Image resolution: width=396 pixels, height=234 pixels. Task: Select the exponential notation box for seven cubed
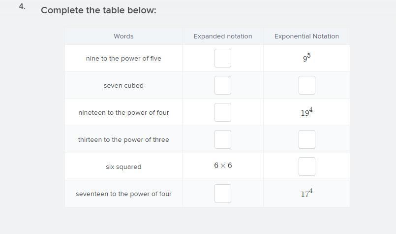(306, 85)
